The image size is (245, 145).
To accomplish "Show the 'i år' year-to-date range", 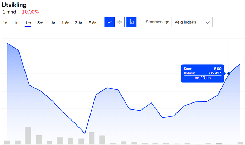I will (53, 23).
